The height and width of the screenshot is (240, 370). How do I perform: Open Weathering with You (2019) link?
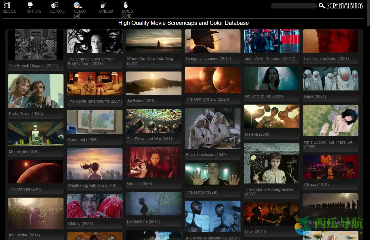click(92, 185)
